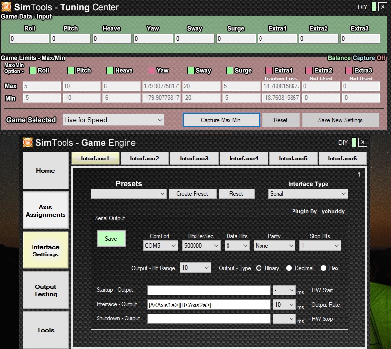Image resolution: width=391 pixels, height=349 pixels.
Task: Open Output Testing section
Action: point(46,290)
